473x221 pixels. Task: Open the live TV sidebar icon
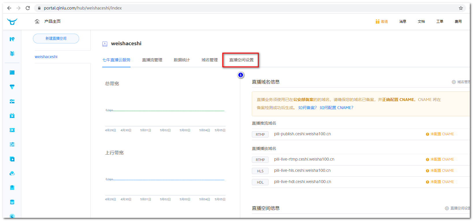(12, 116)
